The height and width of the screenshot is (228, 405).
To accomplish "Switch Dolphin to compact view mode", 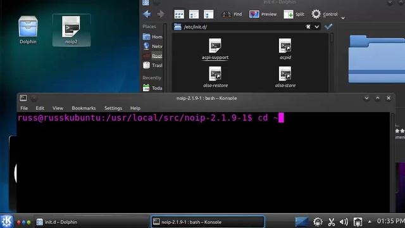I will [194, 14].
